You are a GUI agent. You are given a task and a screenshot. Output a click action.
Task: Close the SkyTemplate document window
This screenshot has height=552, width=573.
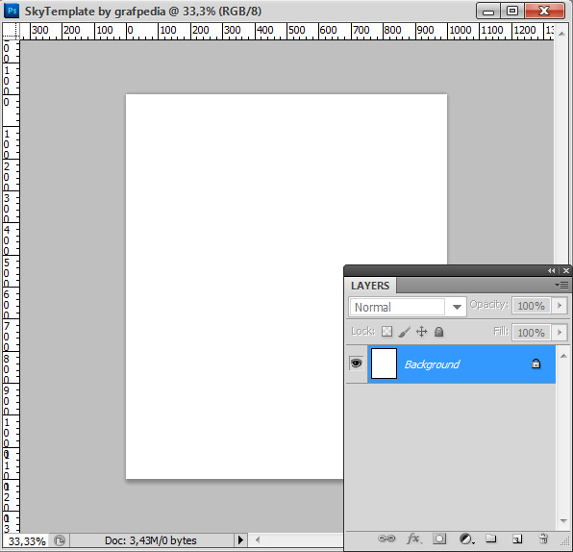(x=545, y=12)
